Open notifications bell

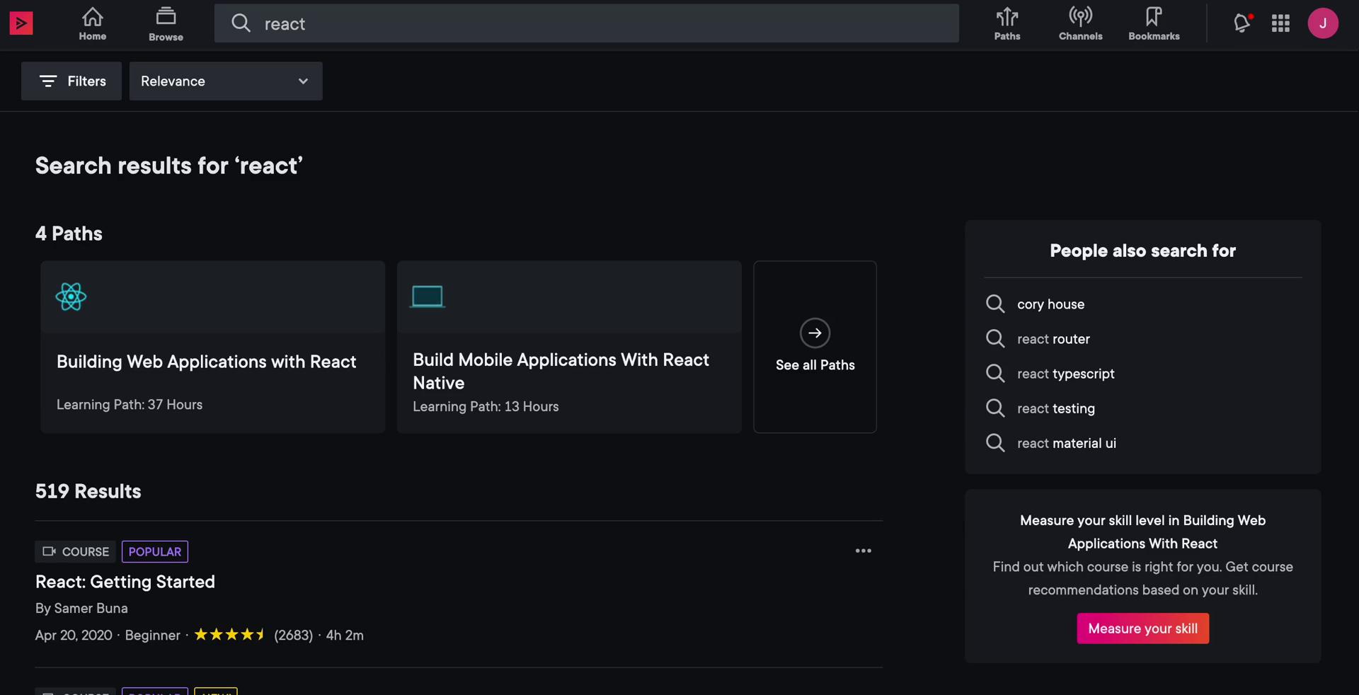tap(1242, 23)
